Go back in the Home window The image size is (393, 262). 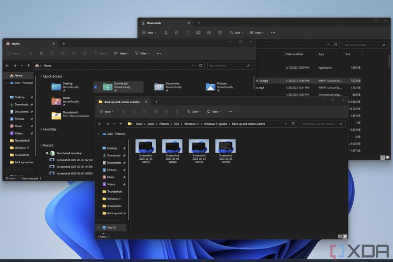[x=7, y=66]
